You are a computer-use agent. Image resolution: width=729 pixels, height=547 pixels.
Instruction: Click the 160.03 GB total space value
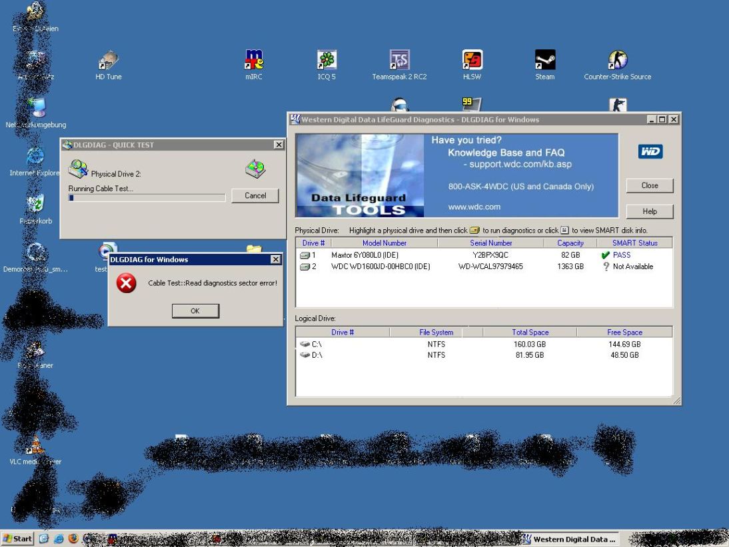(530, 344)
